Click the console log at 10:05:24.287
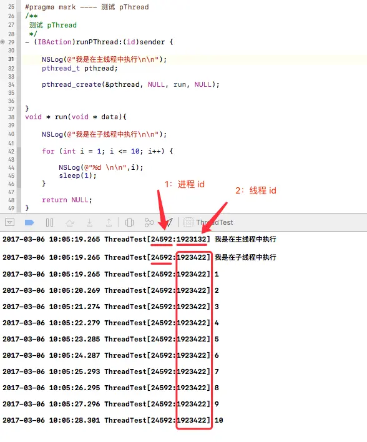This screenshot has width=367, height=442. 110,355
